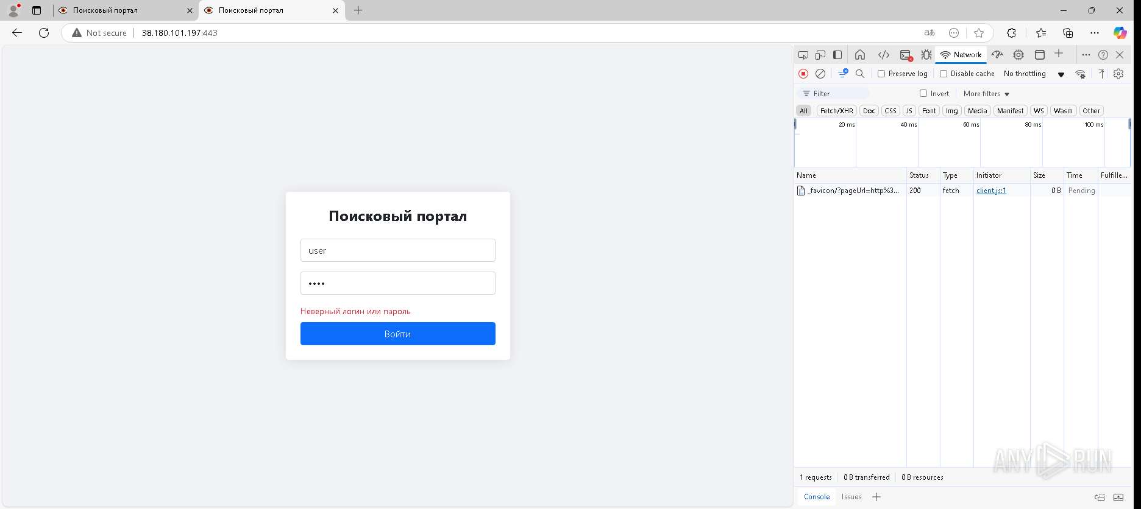
Task: Open a new browser tab
Action: point(358,10)
